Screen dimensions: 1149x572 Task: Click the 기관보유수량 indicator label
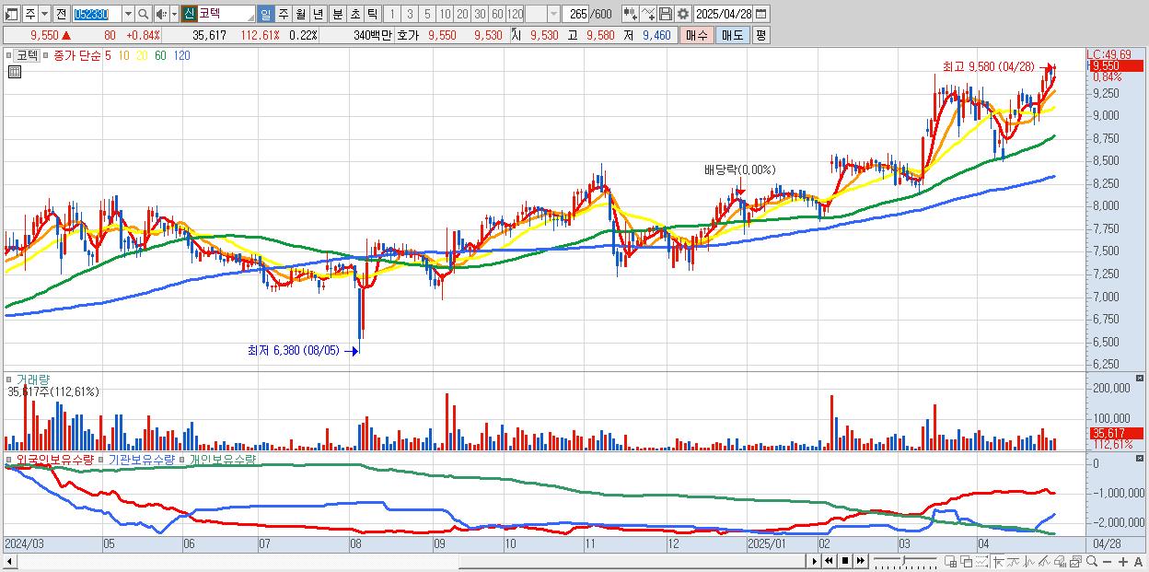pos(141,459)
